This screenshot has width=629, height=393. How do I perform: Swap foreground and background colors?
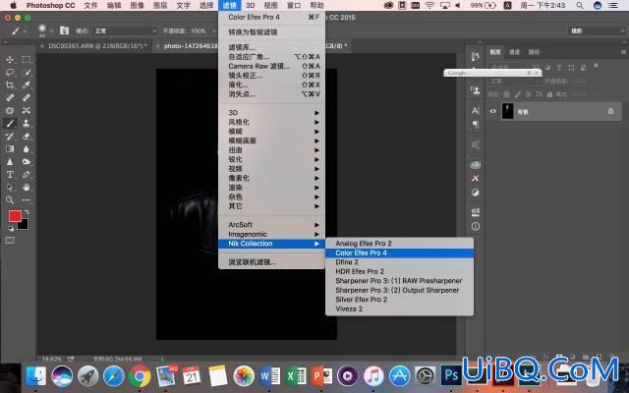[x=27, y=212]
